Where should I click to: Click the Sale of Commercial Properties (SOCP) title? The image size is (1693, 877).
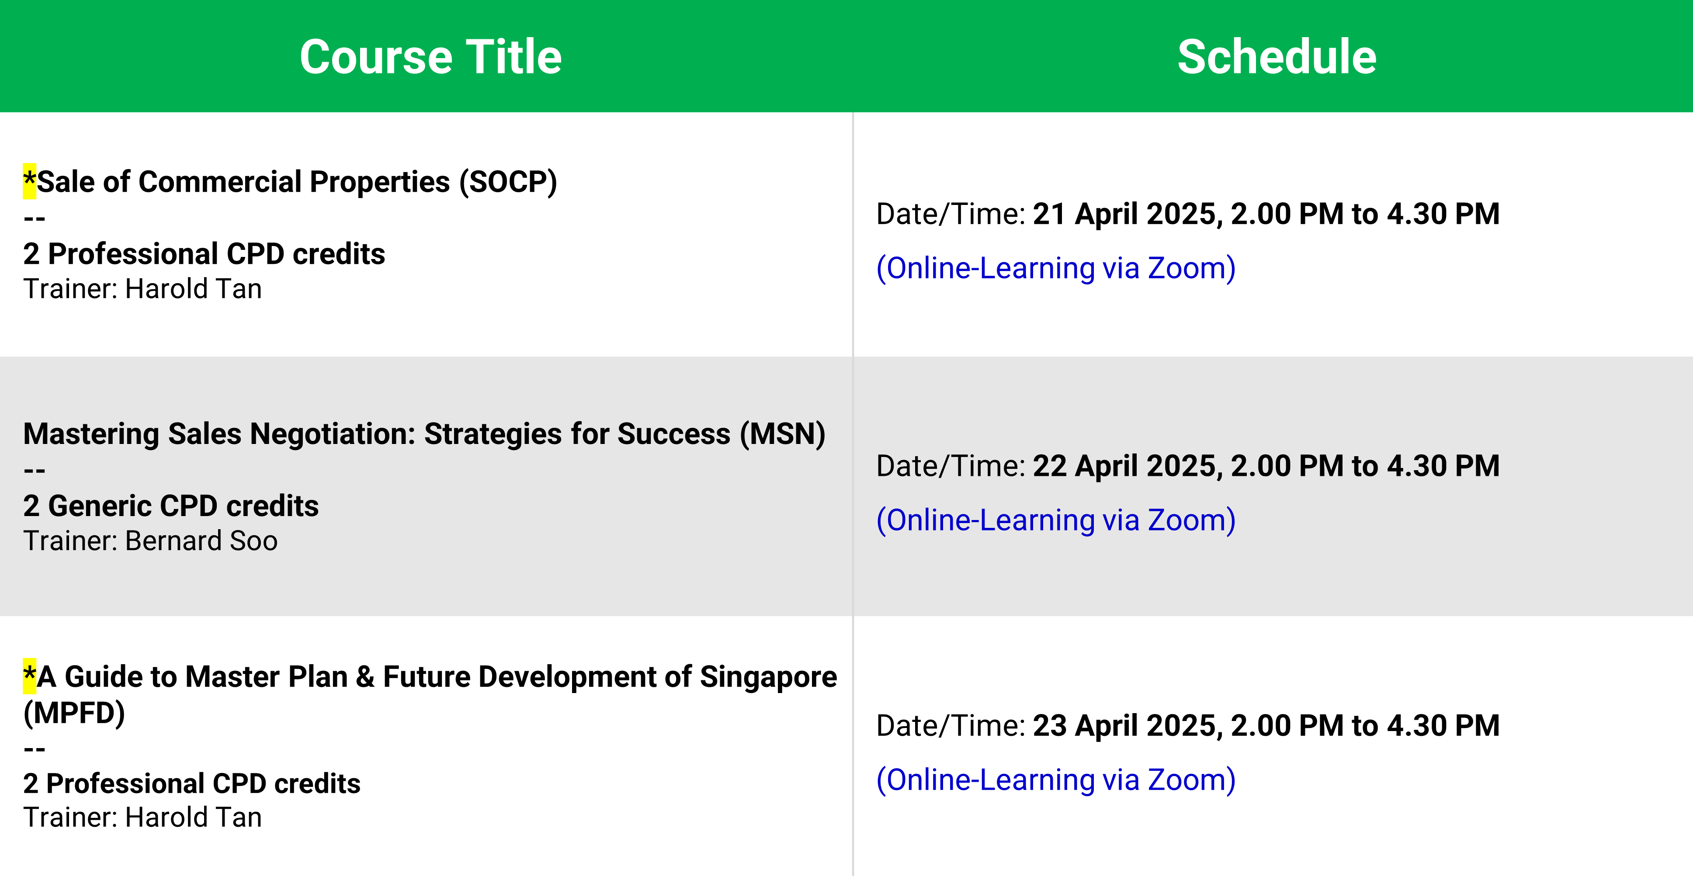pyautogui.click(x=296, y=182)
